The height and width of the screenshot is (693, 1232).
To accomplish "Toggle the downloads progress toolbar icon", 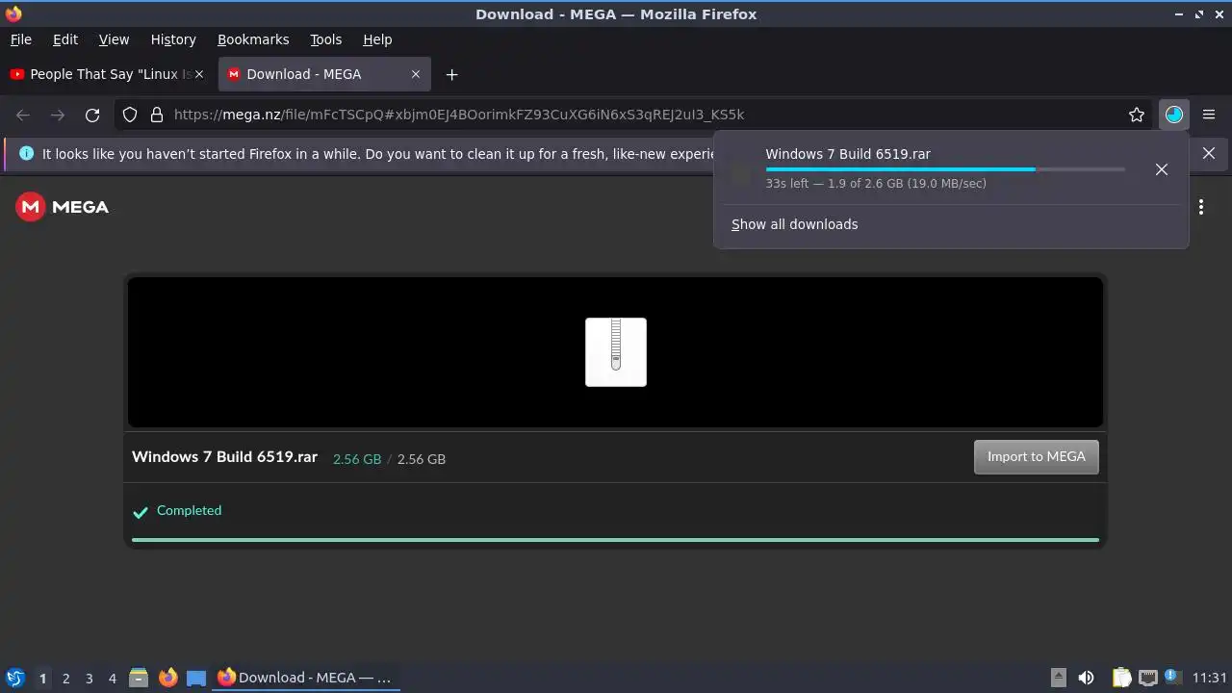I will coord(1173,115).
